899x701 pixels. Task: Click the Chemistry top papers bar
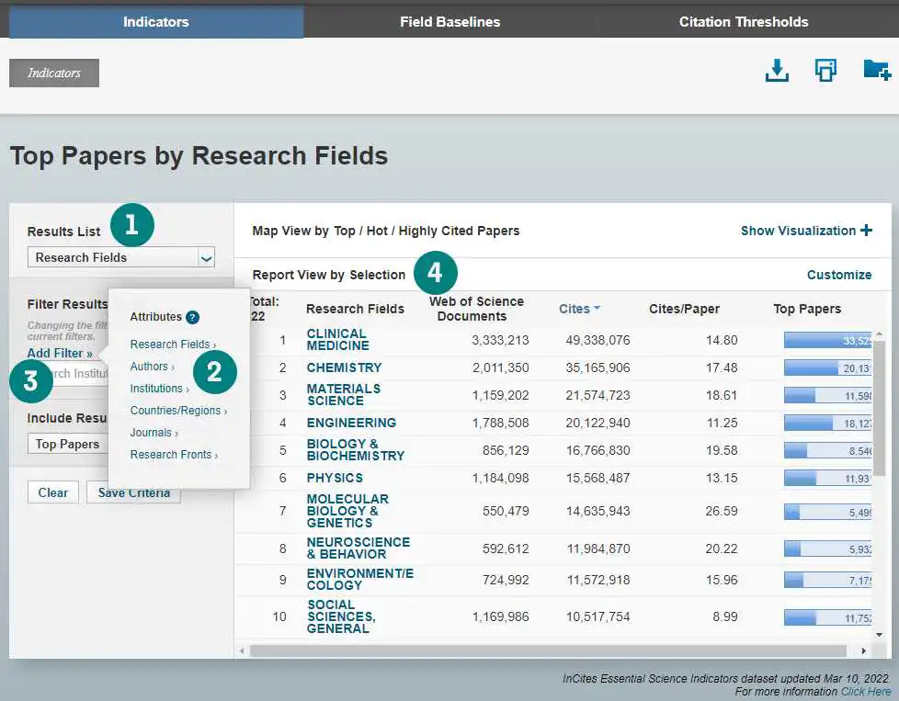[825, 367]
